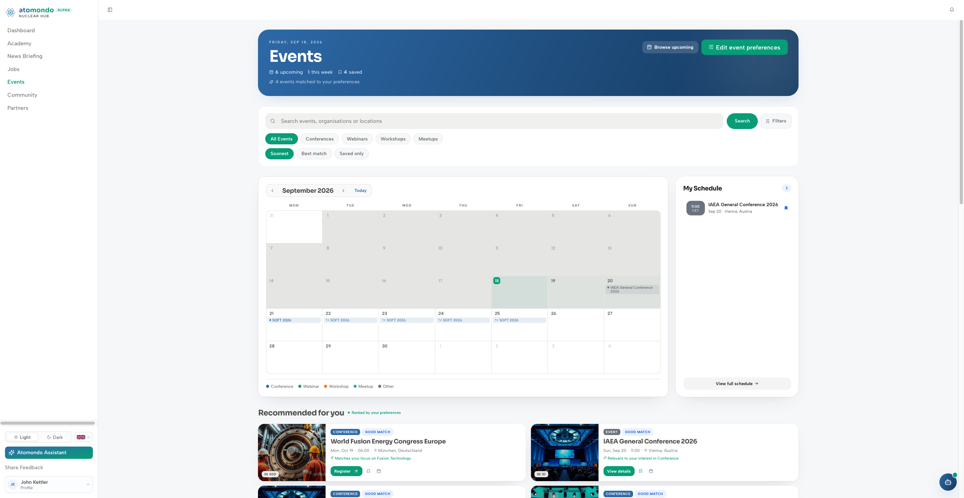Open Partners in sidebar
This screenshot has height=498, width=964.
pyautogui.click(x=18, y=108)
